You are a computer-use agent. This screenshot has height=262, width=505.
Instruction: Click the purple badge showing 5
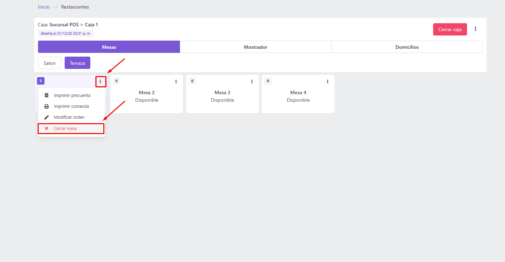41,81
